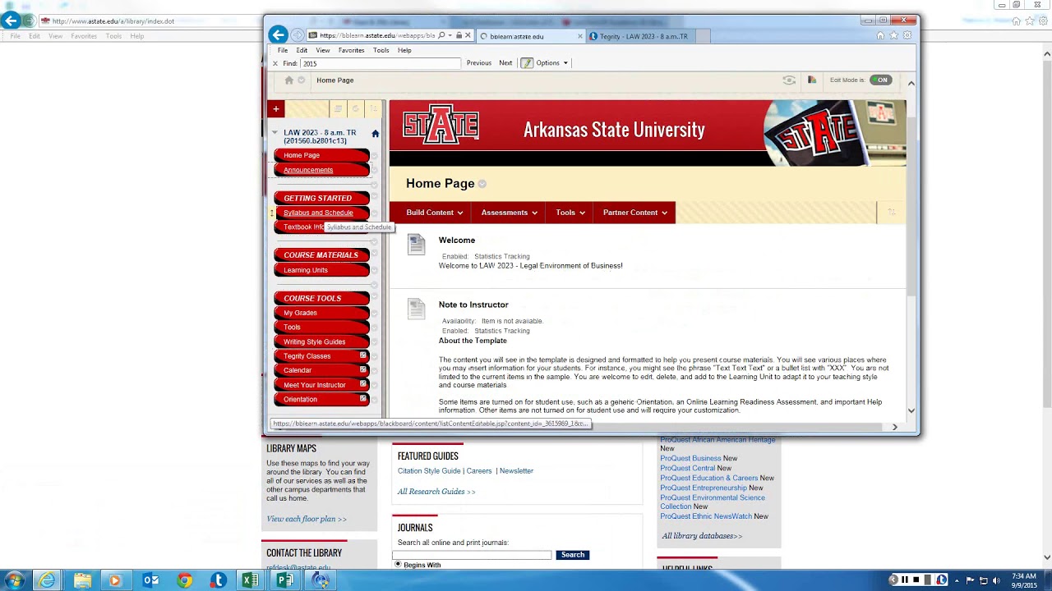Open the Windows Start button
Viewport: 1052px width, 591px height.
14,580
